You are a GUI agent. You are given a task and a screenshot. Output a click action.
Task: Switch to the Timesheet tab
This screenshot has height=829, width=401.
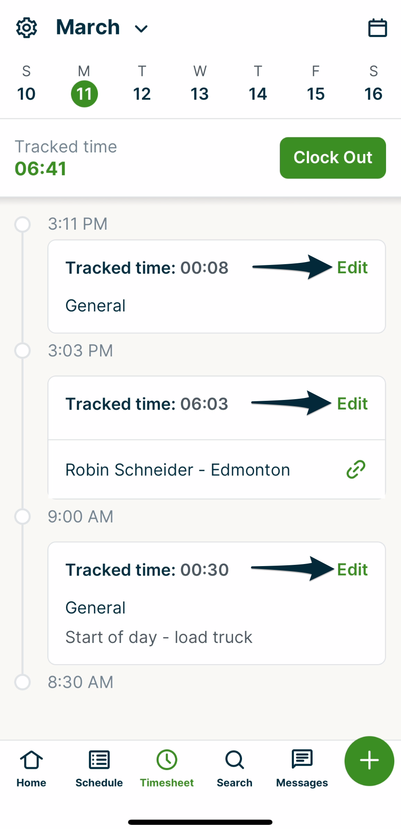167,768
